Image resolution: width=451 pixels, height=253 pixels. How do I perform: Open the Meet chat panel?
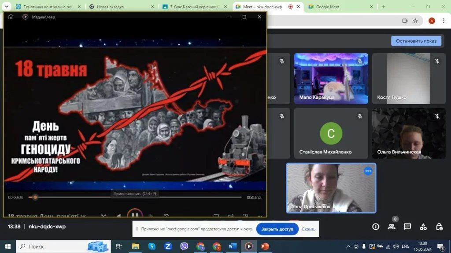pos(407,227)
